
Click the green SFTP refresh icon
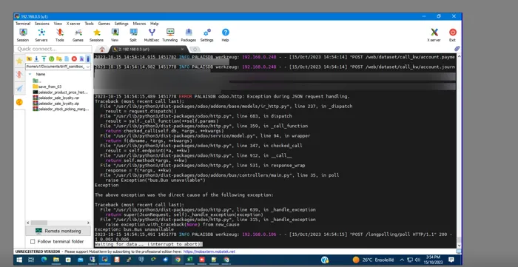coord(52,58)
